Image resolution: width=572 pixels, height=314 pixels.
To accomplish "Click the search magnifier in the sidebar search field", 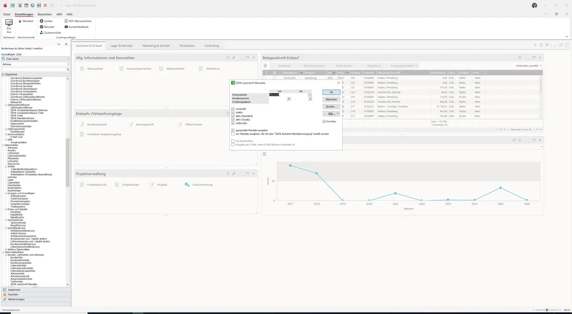I will point(68,69).
